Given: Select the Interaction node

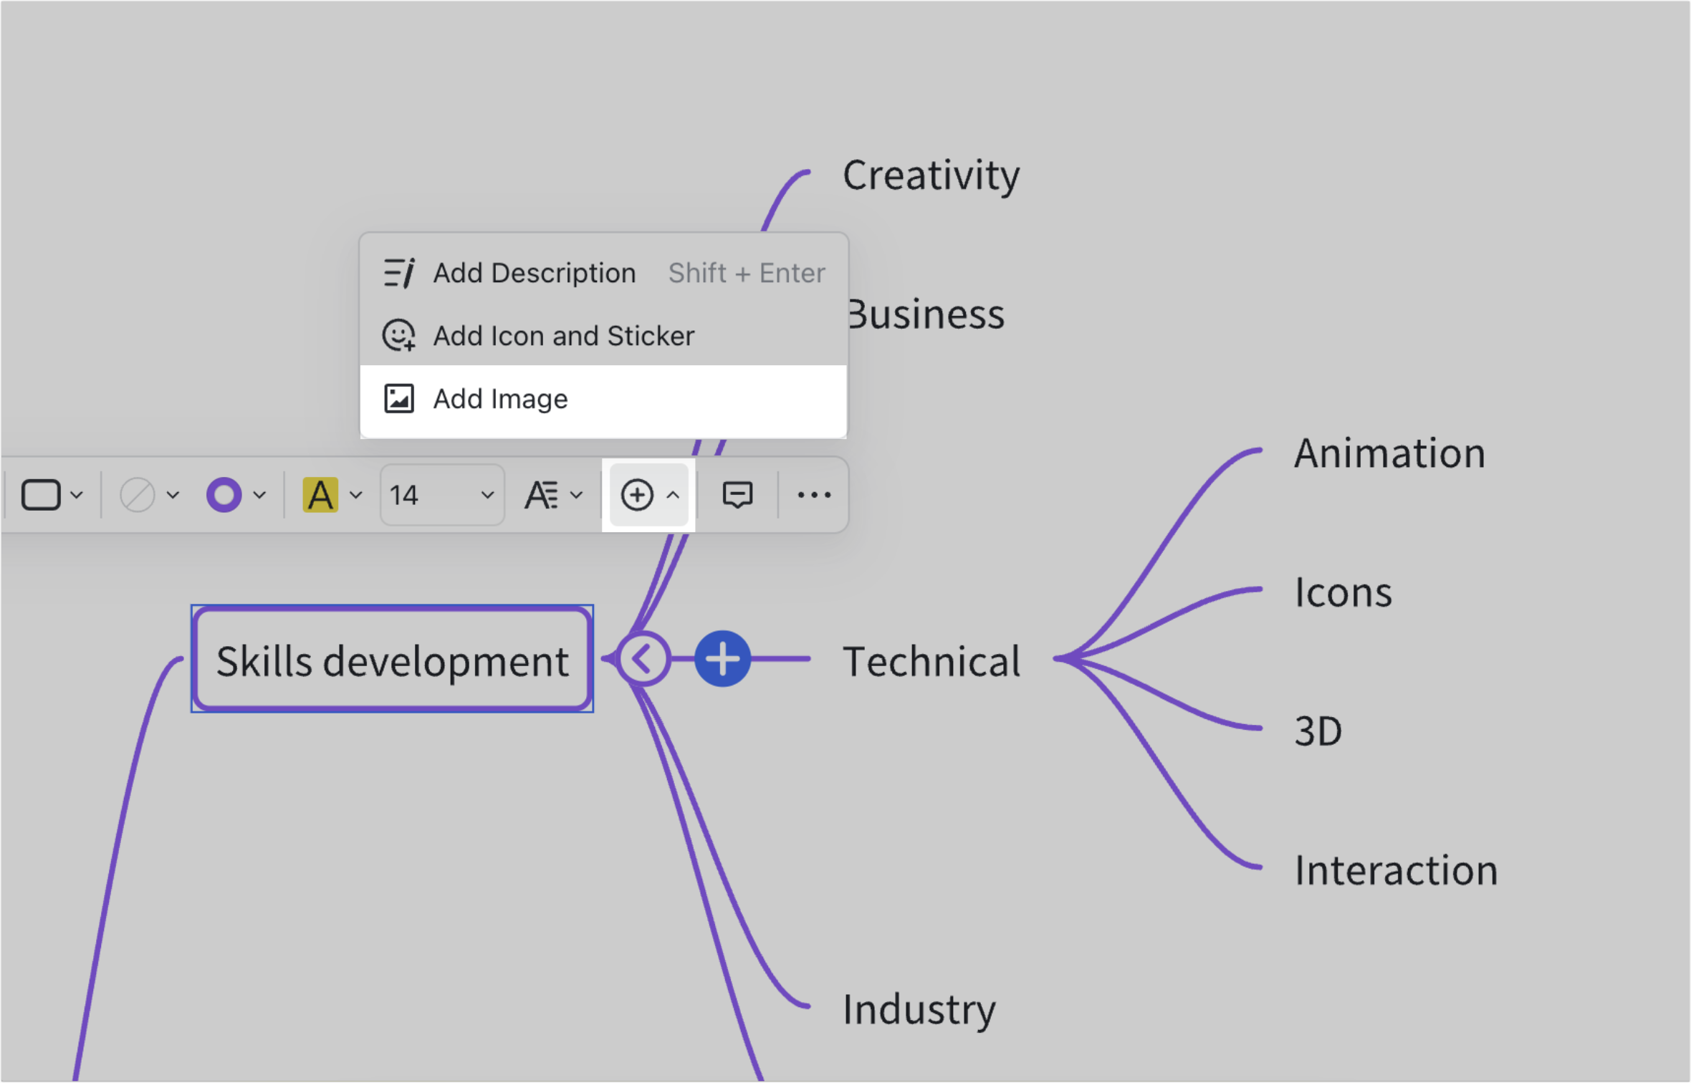Looking at the screenshot, I should point(1396,870).
